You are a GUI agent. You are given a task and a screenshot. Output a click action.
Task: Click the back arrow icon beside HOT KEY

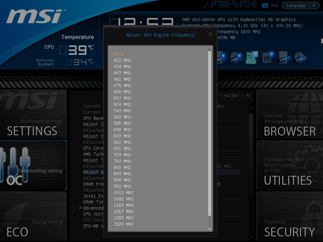click(248, 96)
